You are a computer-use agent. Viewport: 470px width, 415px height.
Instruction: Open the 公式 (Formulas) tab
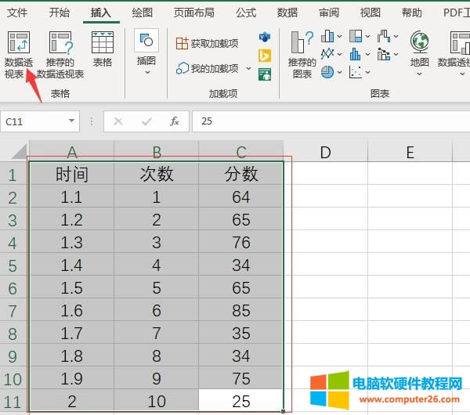click(x=246, y=13)
